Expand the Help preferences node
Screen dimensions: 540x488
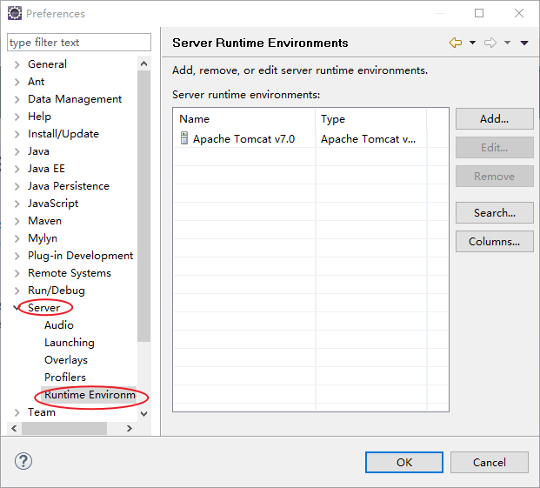[17, 117]
